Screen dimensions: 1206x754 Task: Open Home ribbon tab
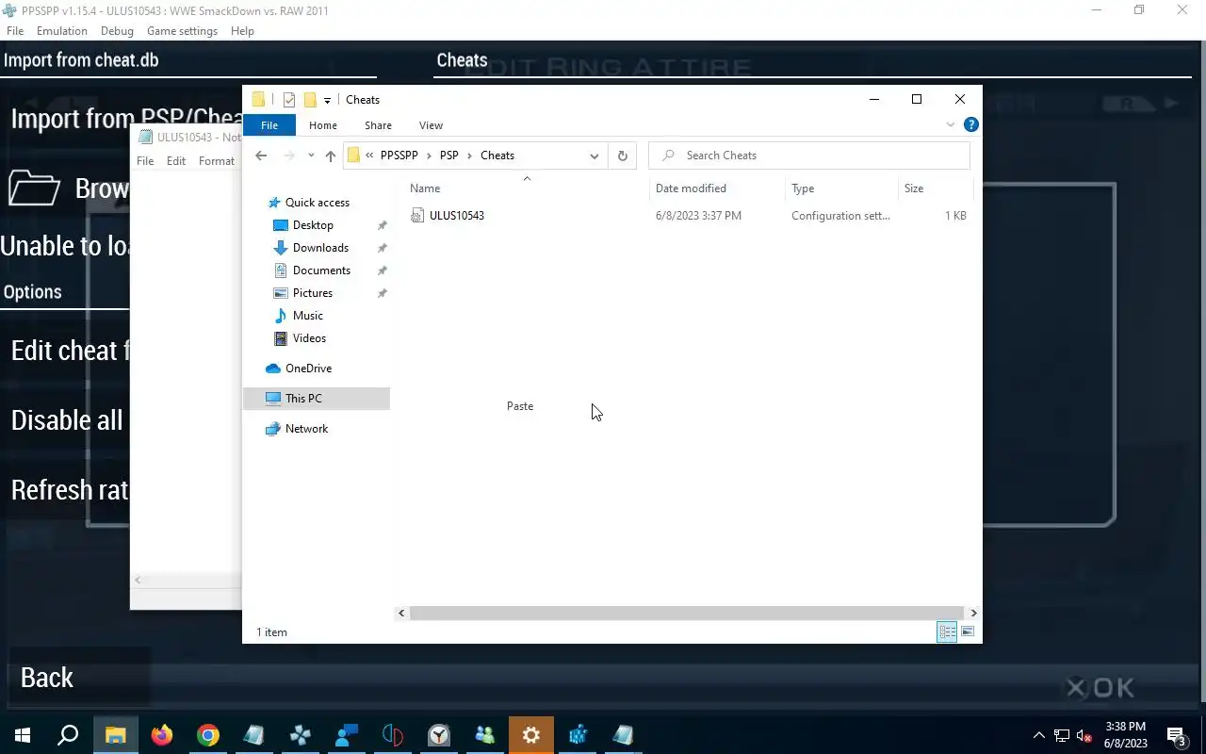click(323, 125)
